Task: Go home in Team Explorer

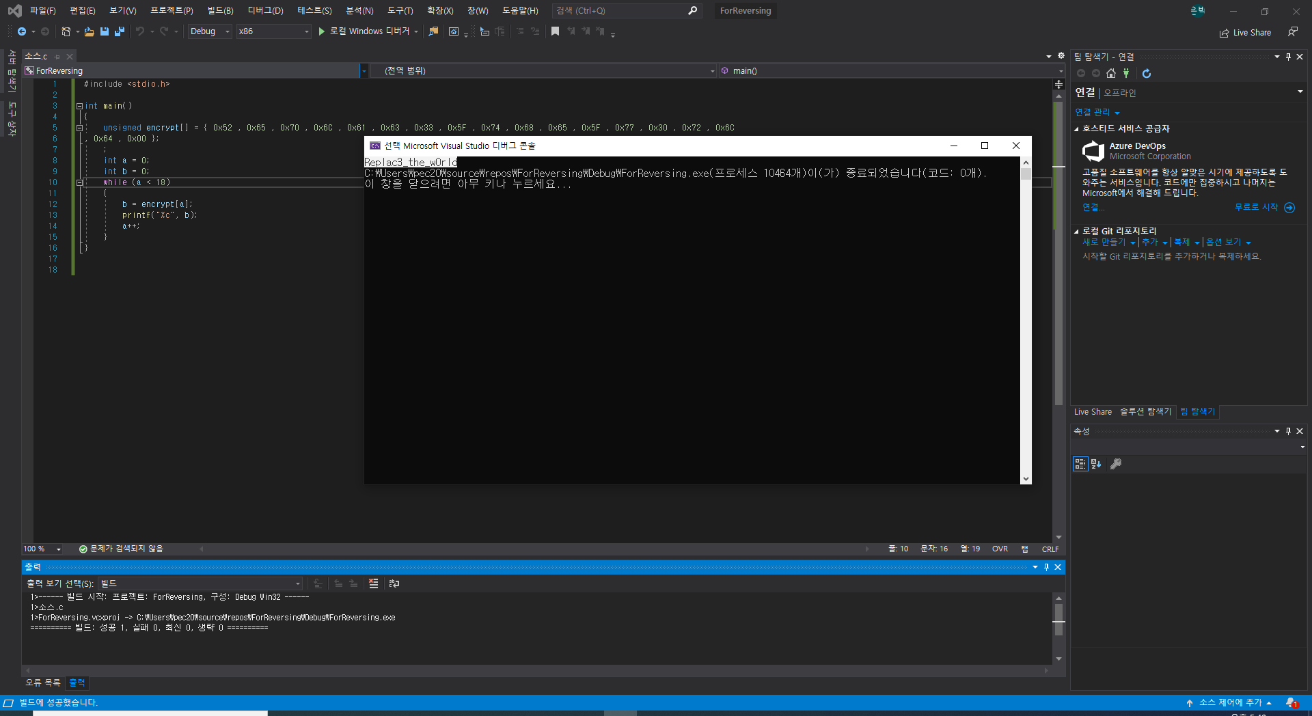Action: coord(1111,73)
